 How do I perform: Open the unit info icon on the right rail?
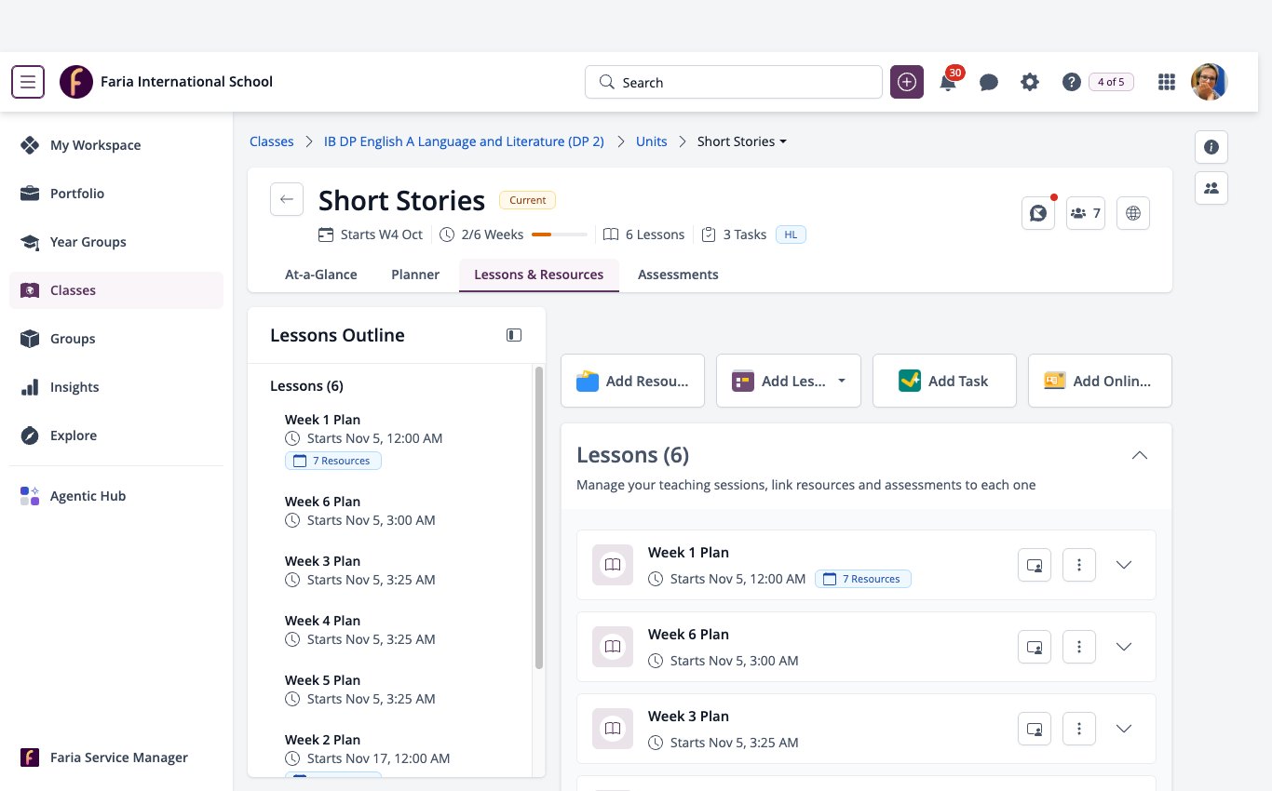coord(1211,147)
